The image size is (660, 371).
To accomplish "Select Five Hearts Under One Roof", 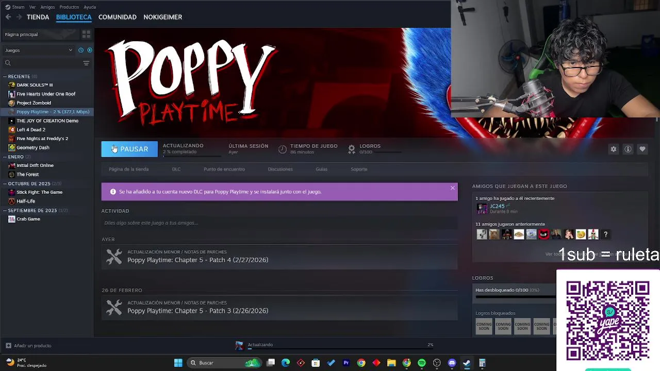I will 47,94.
